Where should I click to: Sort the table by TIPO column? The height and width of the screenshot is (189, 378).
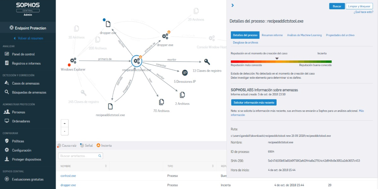click(213, 166)
